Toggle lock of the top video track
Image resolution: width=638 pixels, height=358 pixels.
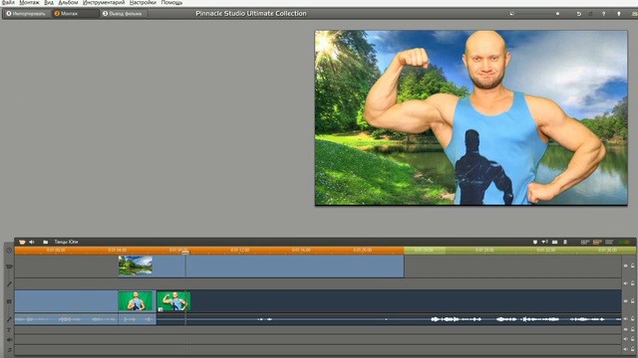pyautogui.click(x=633, y=266)
